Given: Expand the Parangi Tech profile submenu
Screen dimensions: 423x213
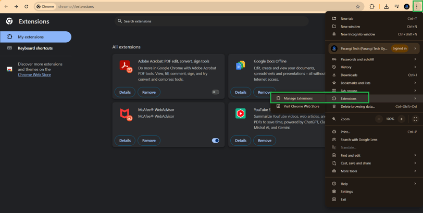Looking at the screenshot, I should tap(415, 48).
